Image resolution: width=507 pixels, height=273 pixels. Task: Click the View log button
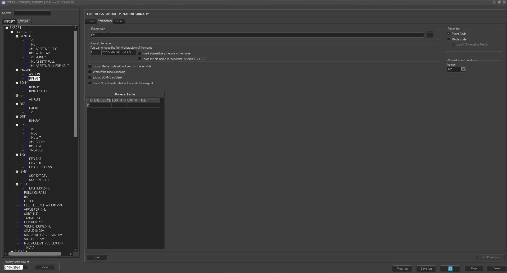402,269
